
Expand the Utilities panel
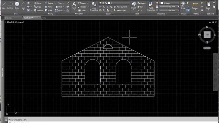[197, 14]
